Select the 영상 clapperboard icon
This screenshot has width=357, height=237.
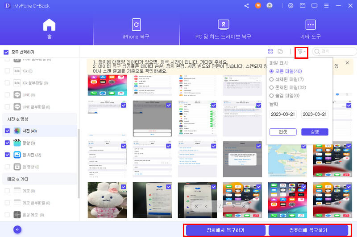(17, 143)
